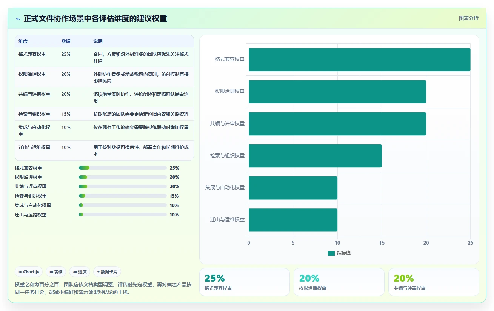Select 迁出与运维权重 table row name
Image resolution: width=494 pixels, height=311 pixels.
click(x=34, y=147)
